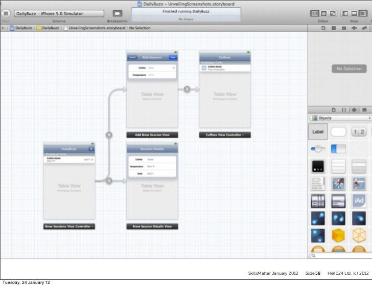Select the segue between Add Session and Coffees

point(187,90)
